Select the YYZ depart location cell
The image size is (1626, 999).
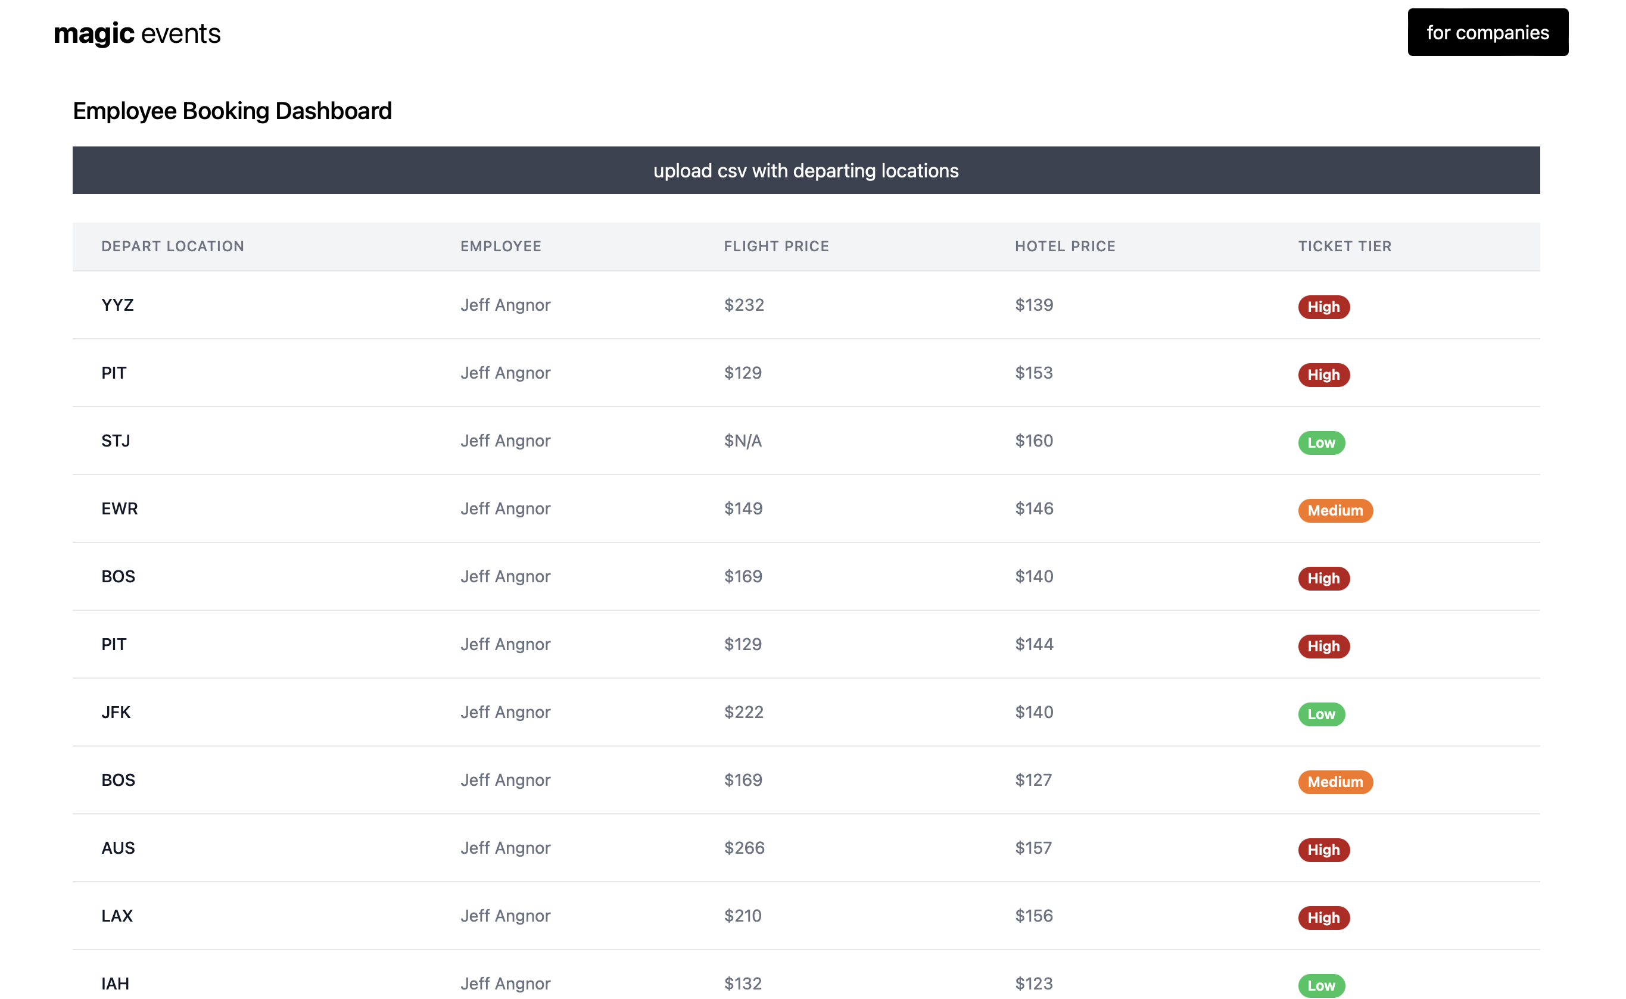tap(118, 305)
